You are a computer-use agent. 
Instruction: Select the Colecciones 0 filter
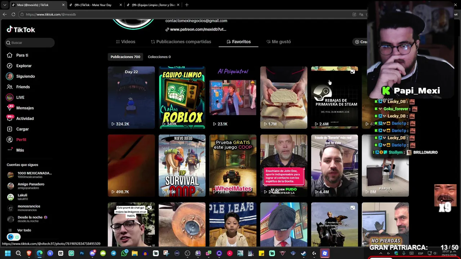click(x=159, y=57)
